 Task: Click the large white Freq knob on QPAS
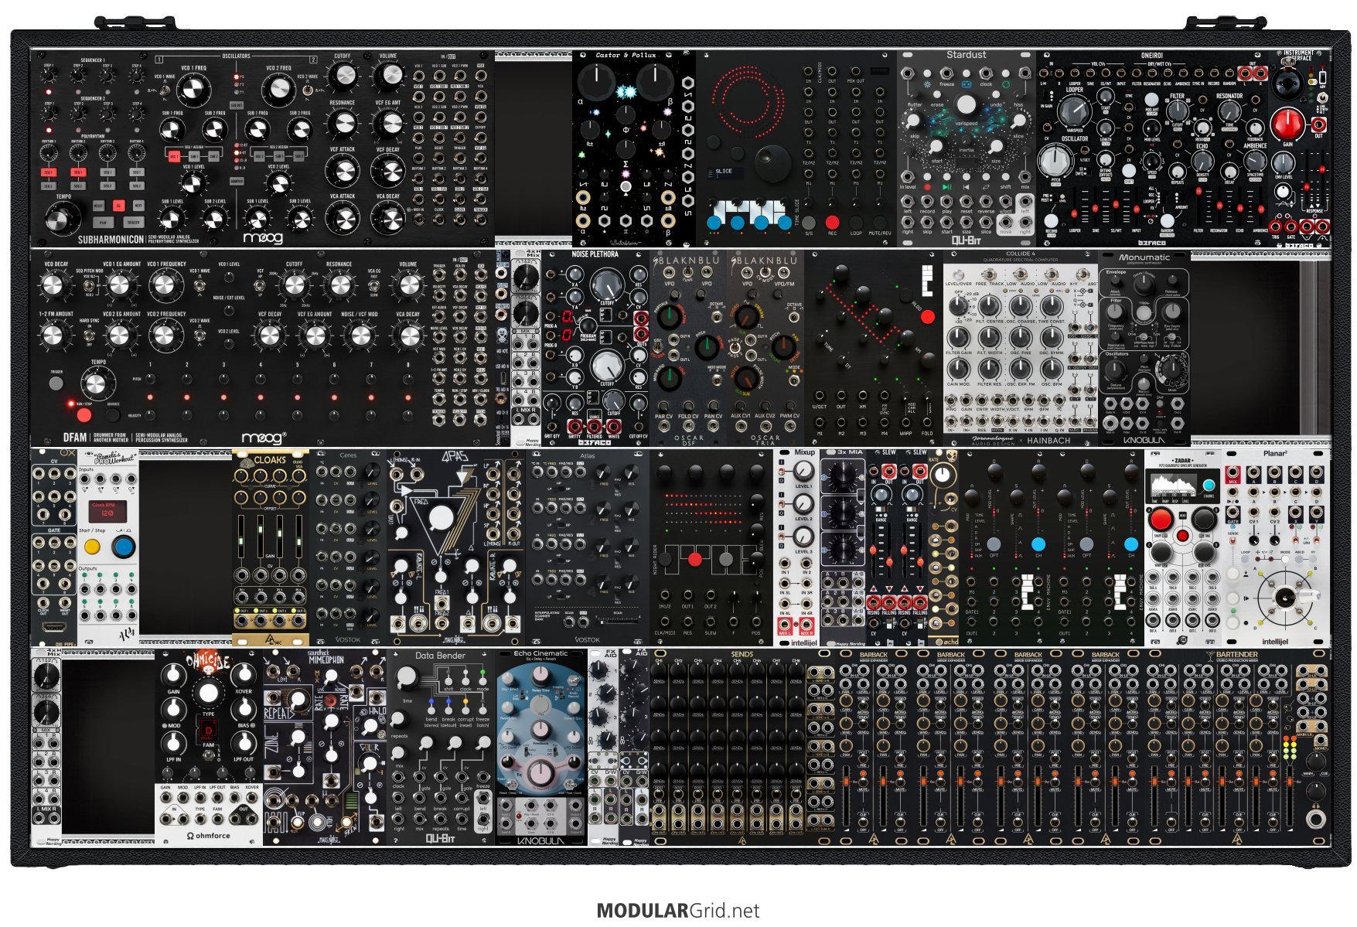pos(441,517)
